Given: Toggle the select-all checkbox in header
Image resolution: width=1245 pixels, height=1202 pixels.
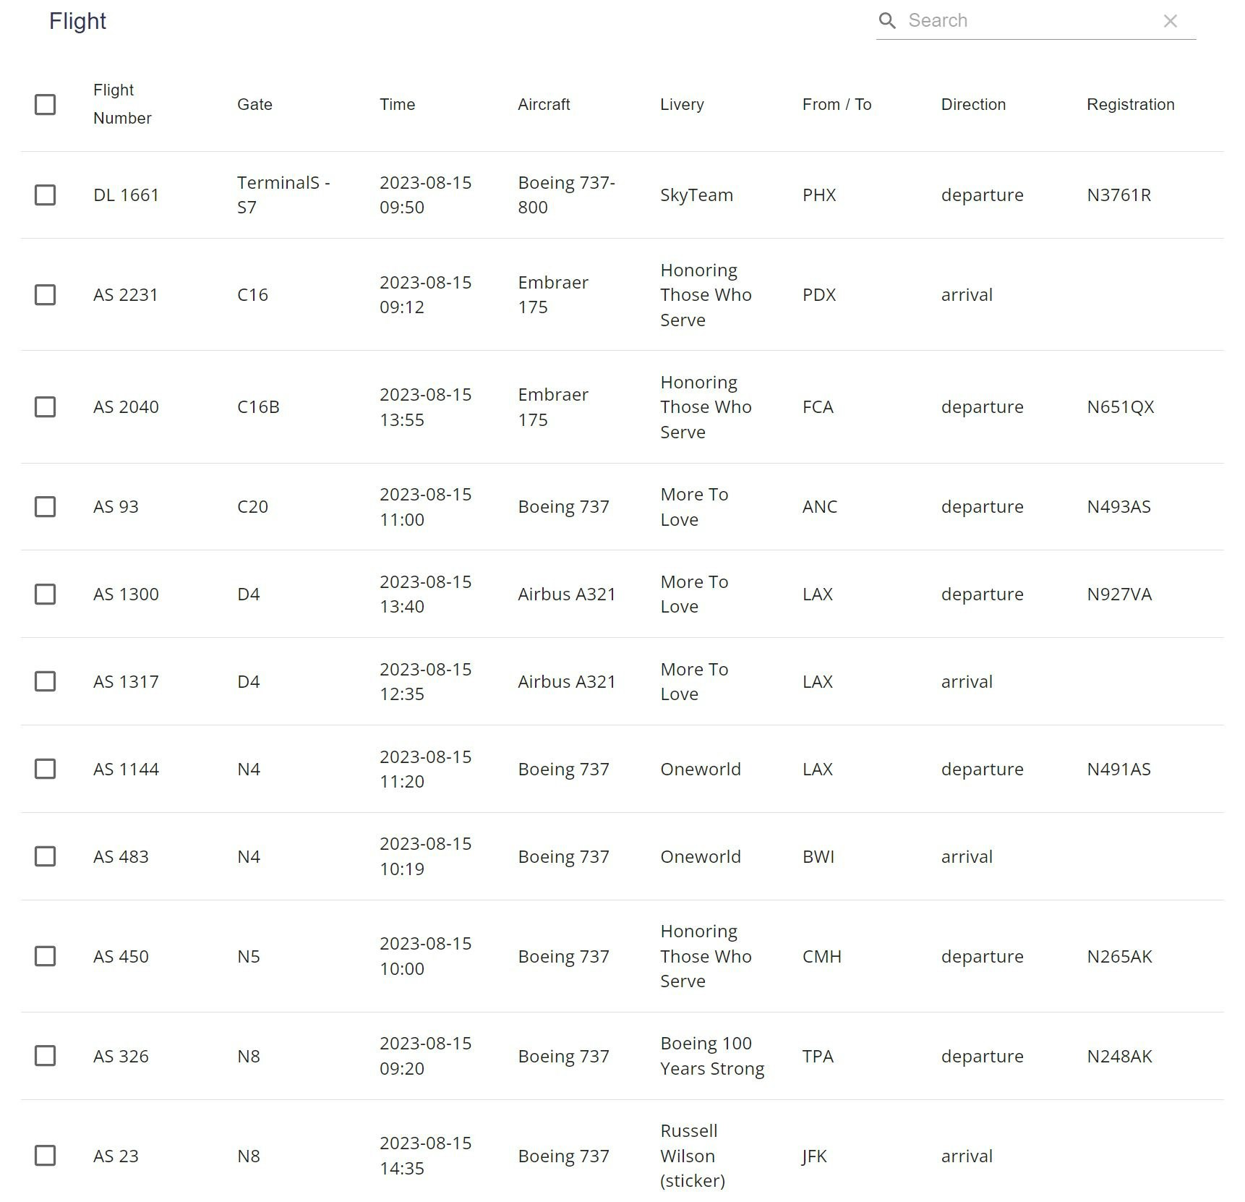Looking at the screenshot, I should coord(46,105).
